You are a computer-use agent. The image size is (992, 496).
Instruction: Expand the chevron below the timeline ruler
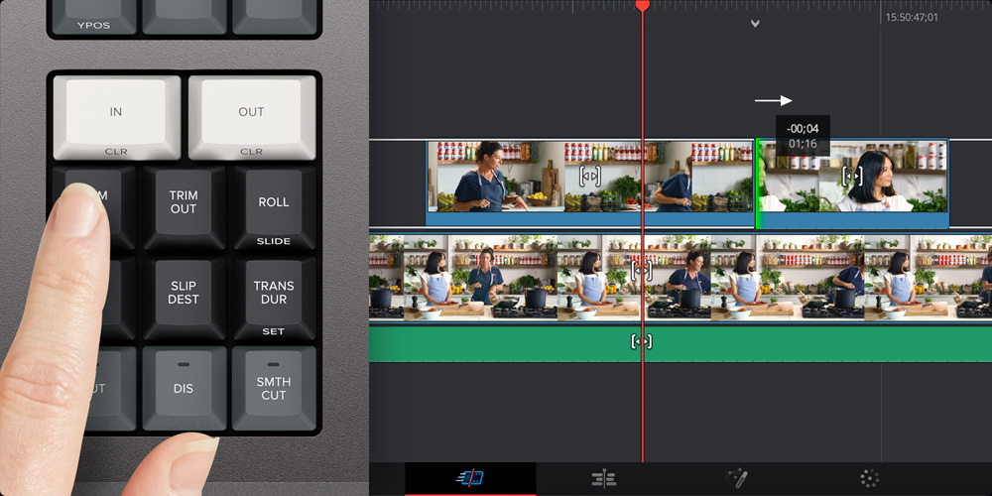(x=755, y=24)
